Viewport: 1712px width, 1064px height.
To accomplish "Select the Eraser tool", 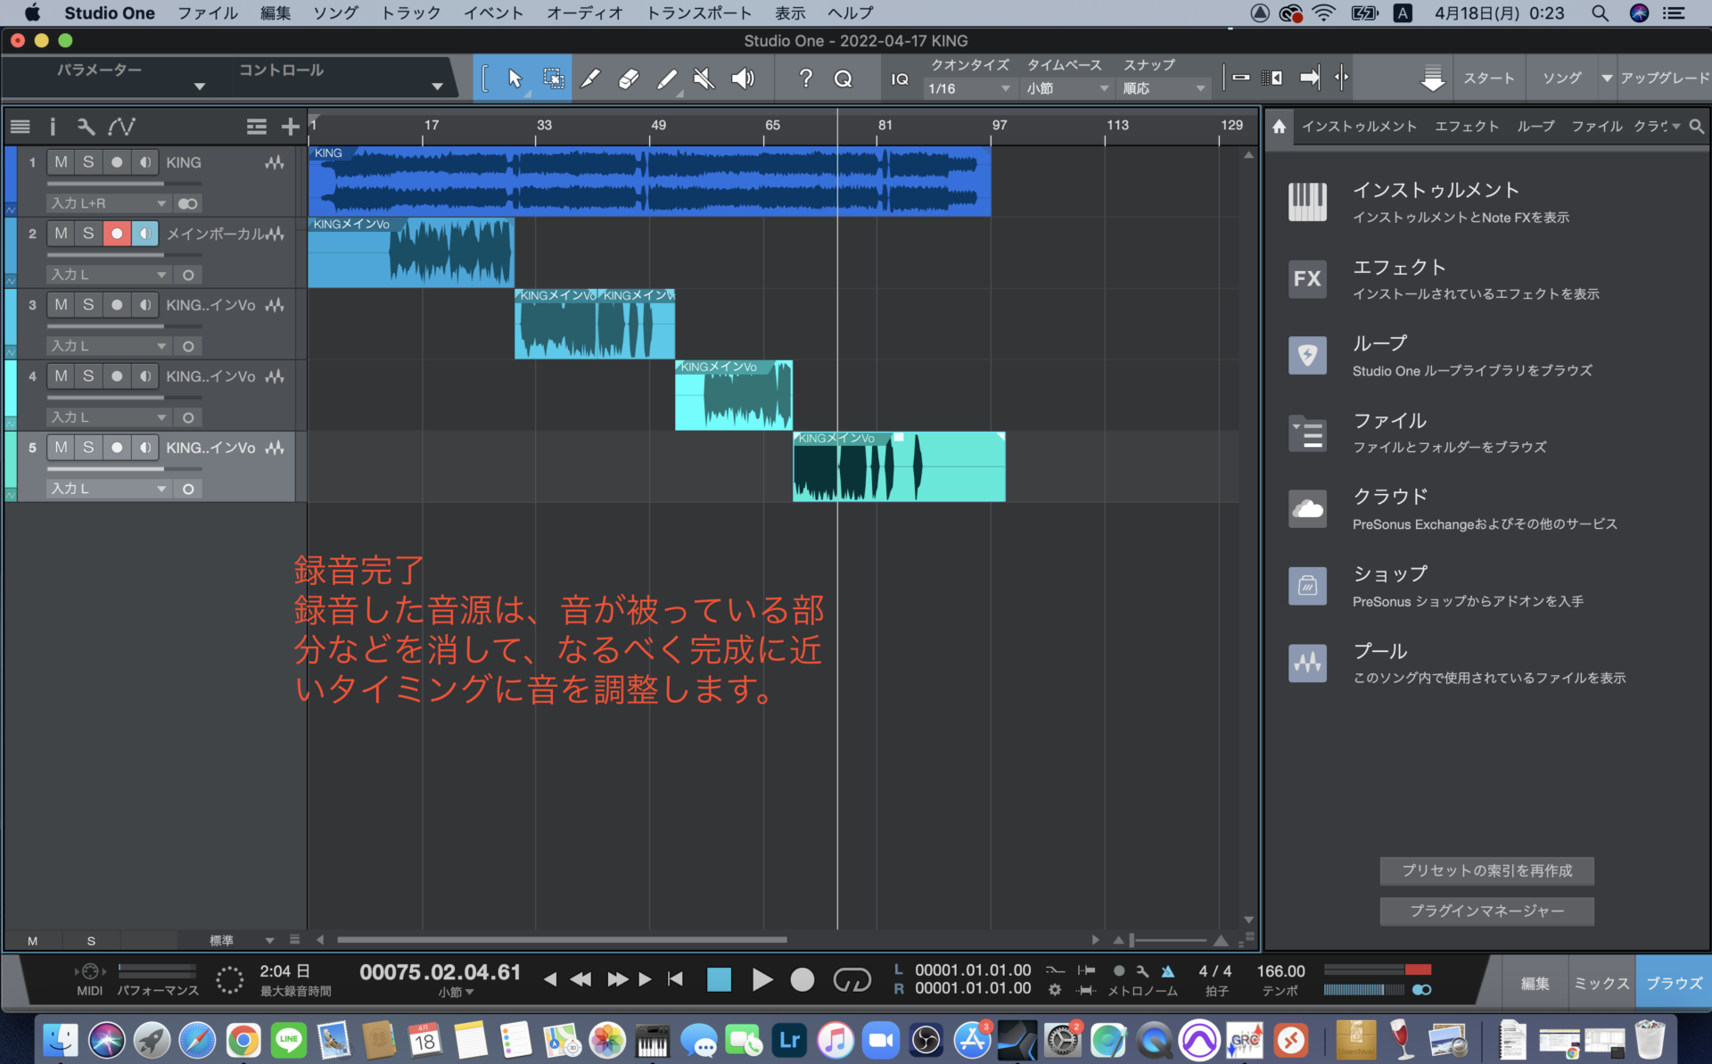I will point(628,78).
